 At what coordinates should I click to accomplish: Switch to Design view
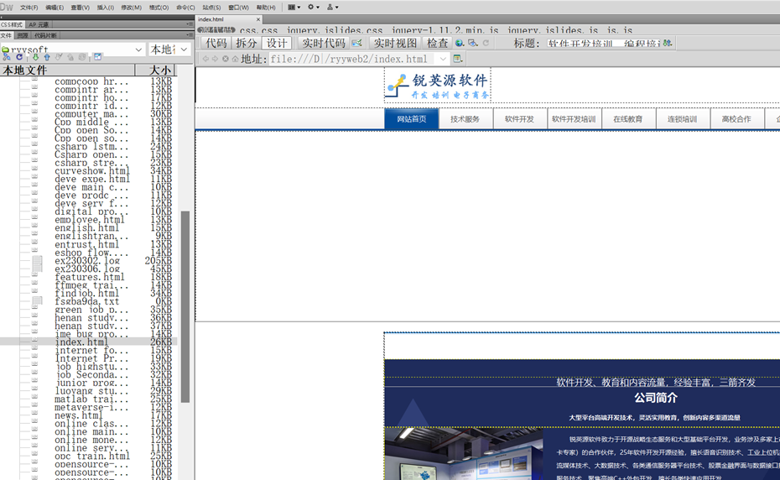click(277, 44)
